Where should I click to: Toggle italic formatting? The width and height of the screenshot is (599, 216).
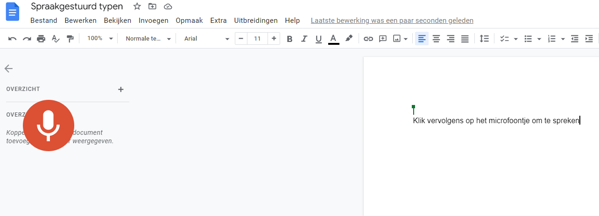(x=304, y=39)
